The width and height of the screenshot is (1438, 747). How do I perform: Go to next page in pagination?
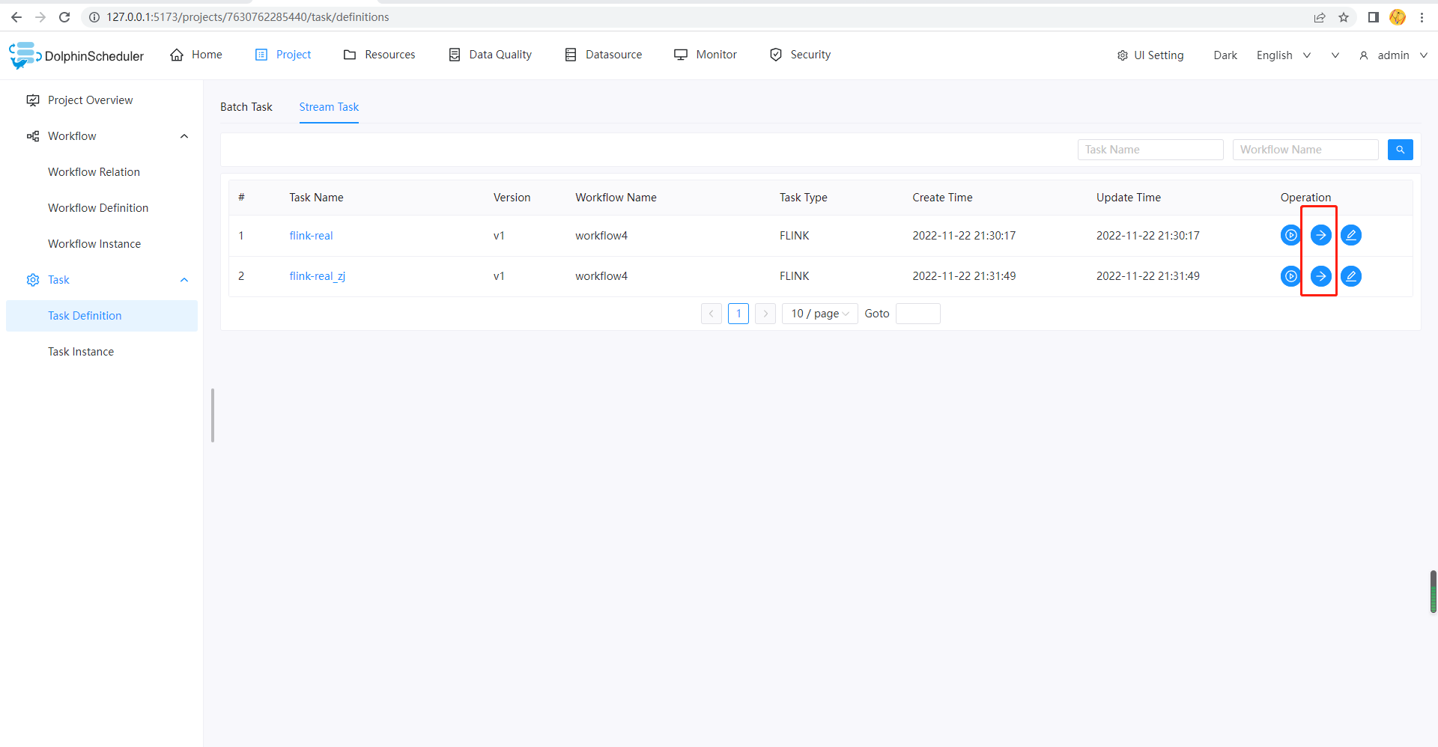765,314
